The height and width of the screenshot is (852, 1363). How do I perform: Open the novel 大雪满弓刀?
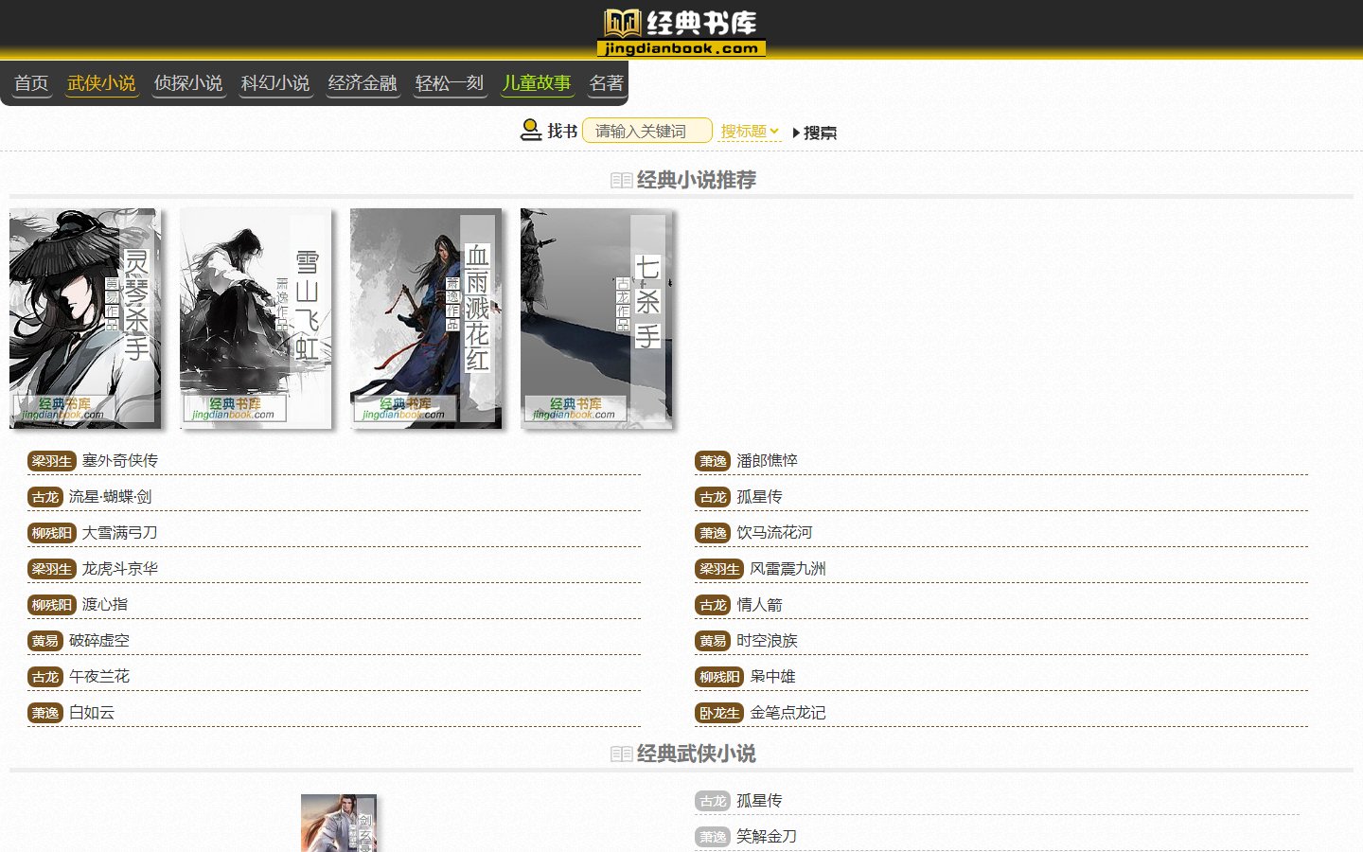coord(120,532)
